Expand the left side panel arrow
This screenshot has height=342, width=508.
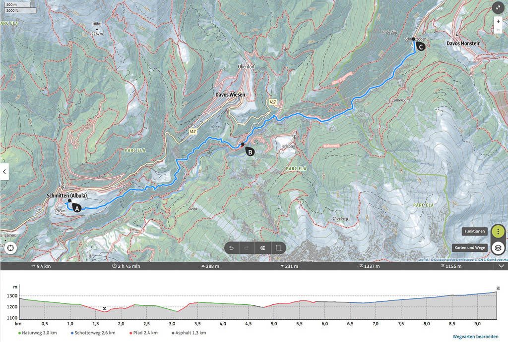(5, 172)
